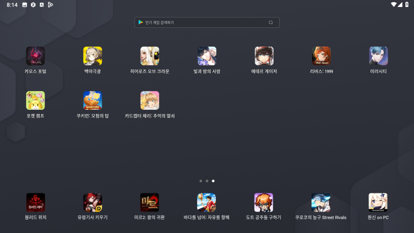Launch the 빛과 밤의 사랑 game icon
Image resolution: width=414 pixels, height=233 pixels.
point(207,56)
